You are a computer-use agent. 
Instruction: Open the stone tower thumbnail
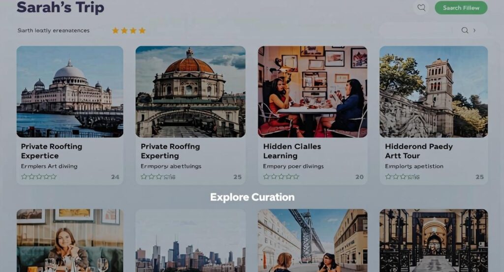tap(434, 91)
